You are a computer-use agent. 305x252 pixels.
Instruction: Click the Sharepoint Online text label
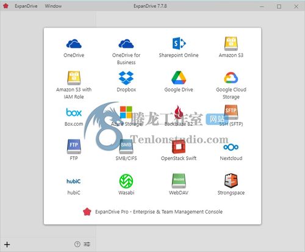(x=179, y=55)
